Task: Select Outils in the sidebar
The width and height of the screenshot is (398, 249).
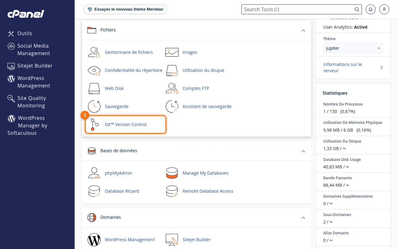Action: tap(20, 33)
